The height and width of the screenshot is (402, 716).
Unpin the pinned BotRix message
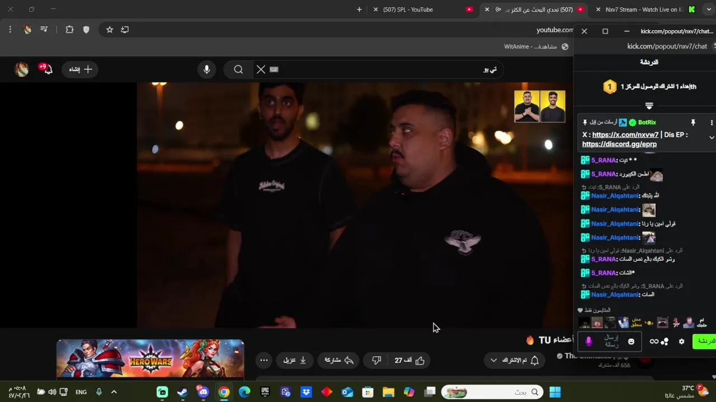click(x=693, y=122)
